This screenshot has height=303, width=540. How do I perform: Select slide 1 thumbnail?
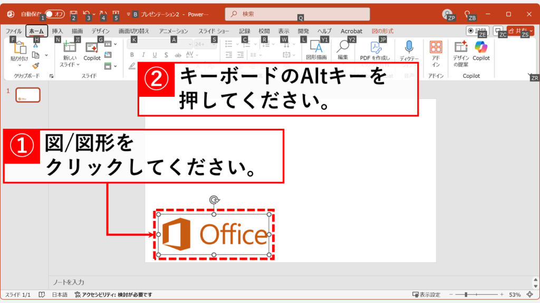[x=28, y=95]
